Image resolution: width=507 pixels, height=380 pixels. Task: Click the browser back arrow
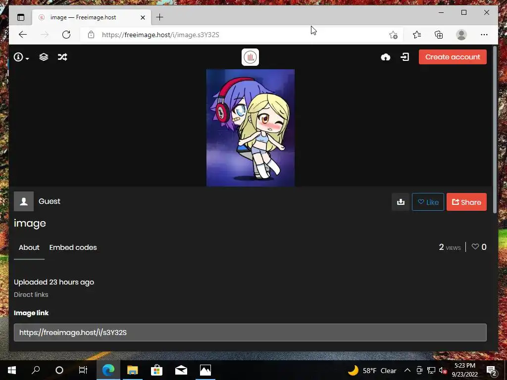23,35
